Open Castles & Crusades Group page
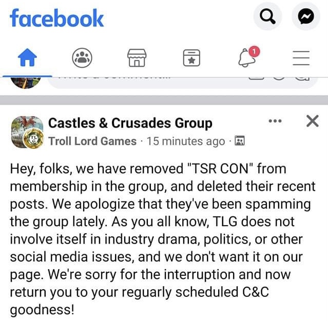 tap(130, 123)
